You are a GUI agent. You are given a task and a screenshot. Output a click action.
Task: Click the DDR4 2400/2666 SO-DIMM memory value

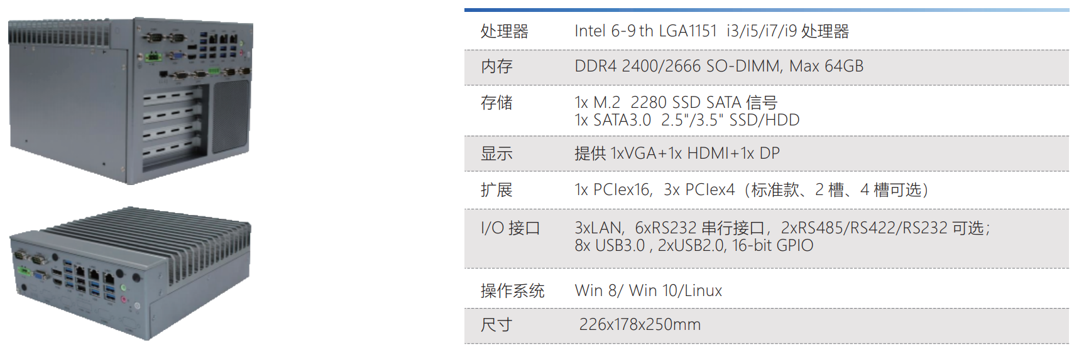coord(718,66)
